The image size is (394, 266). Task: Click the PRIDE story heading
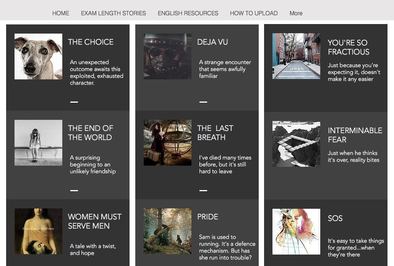coord(208,217)
